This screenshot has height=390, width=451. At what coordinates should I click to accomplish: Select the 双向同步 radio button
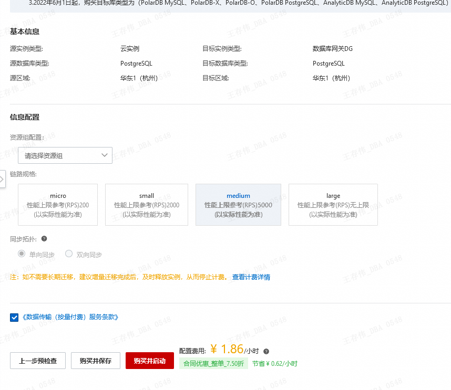coord(69,254)
